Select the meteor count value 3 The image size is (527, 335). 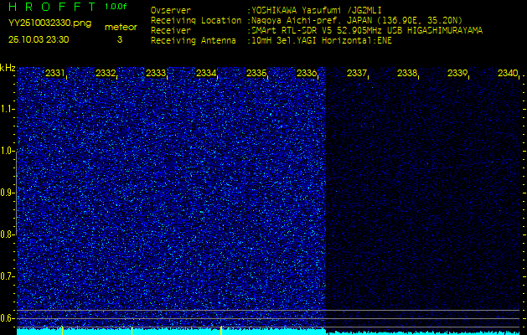120,39
